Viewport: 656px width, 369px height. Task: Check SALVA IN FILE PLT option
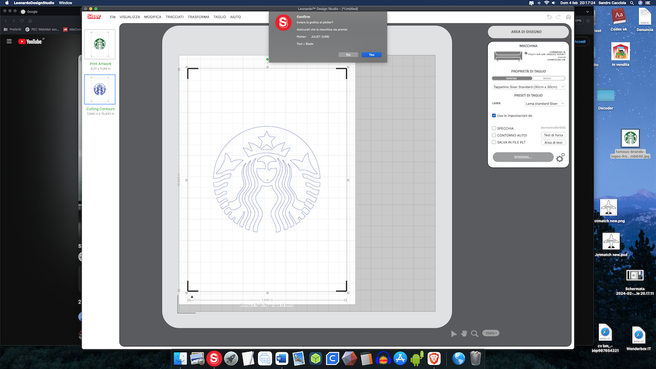coord(493,142)
